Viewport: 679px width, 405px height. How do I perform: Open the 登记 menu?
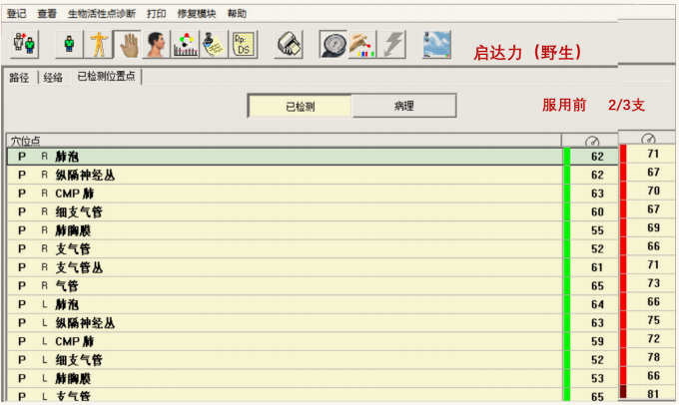(17, 14)
